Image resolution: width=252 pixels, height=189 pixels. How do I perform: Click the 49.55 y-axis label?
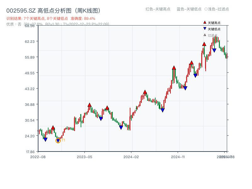click(30, 73)
